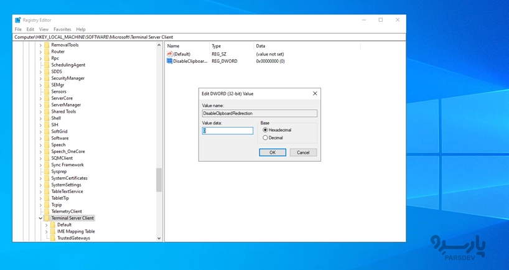Screen dimensions: 509x270
Task: Click the Tcpip folder icon
Action: pos(47,205)
